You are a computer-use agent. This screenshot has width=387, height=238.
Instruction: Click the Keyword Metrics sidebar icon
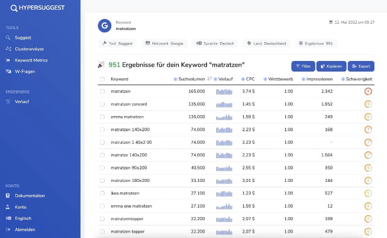[x=8, y=60]
